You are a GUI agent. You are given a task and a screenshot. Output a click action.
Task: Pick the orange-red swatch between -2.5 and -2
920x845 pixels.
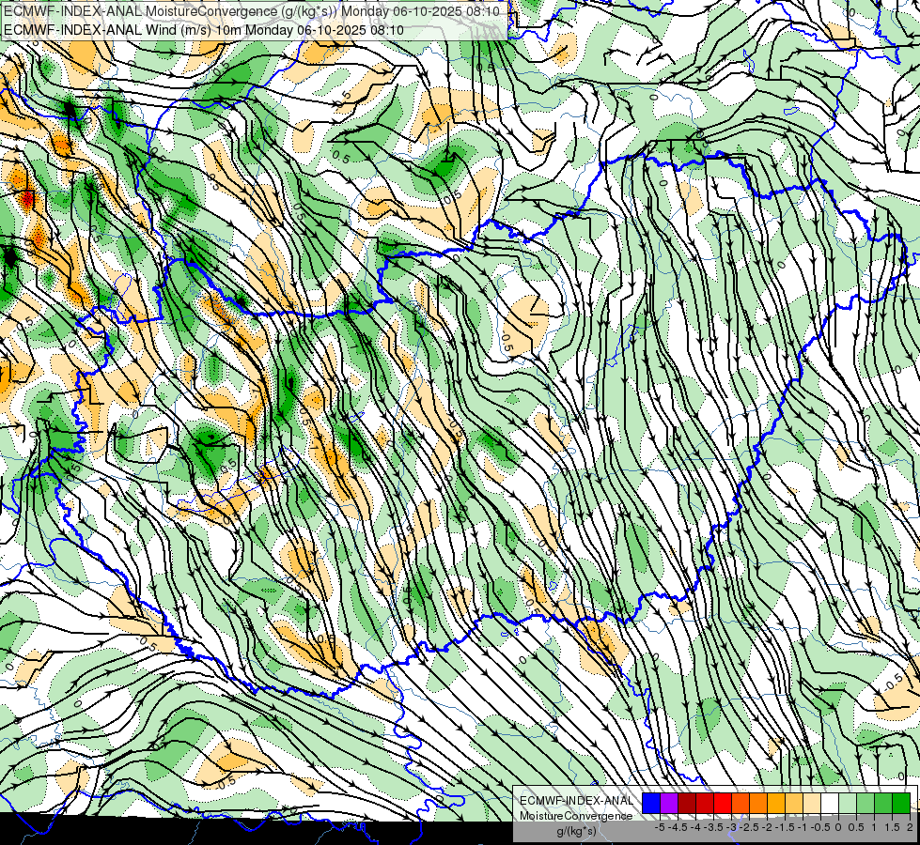(x=741, y=804)
